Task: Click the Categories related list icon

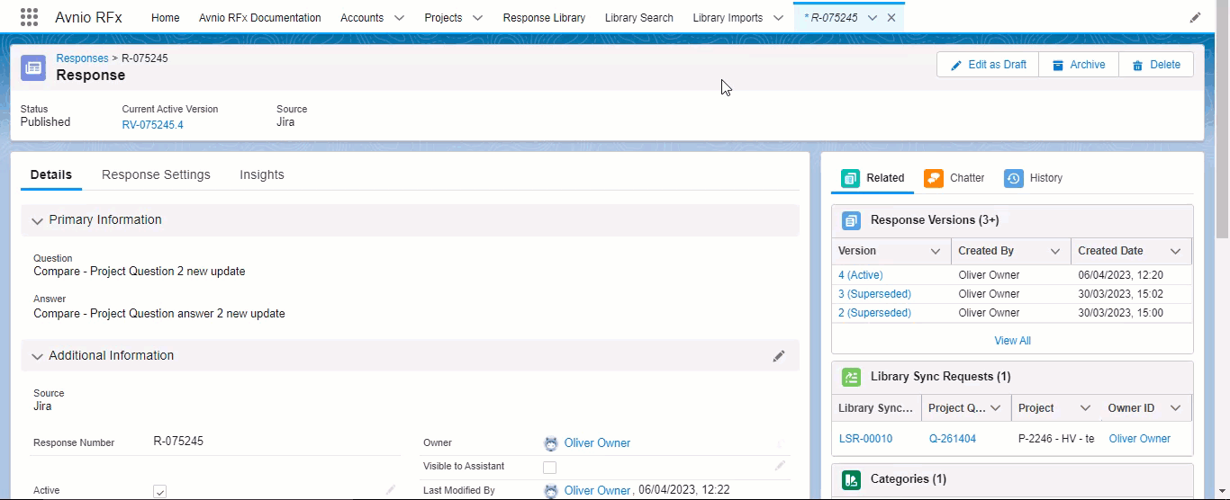Action: coord(851,479)
